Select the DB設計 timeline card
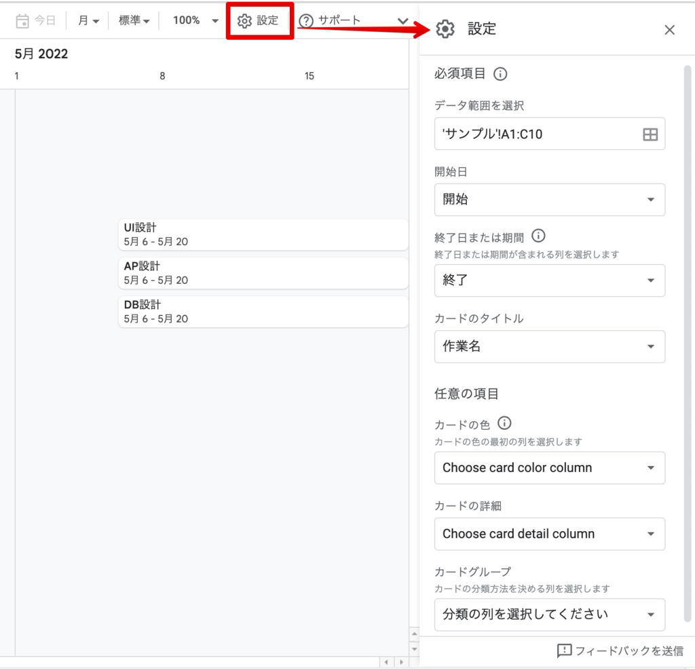The image size is (695, 669). click(263, 312)
